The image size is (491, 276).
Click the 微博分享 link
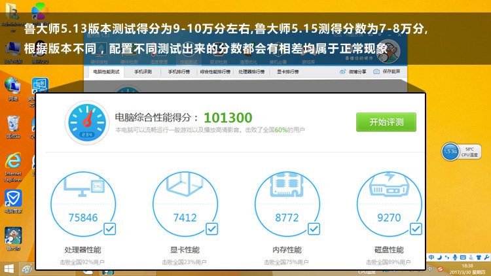pyautogui.click(x=353, y=72)
